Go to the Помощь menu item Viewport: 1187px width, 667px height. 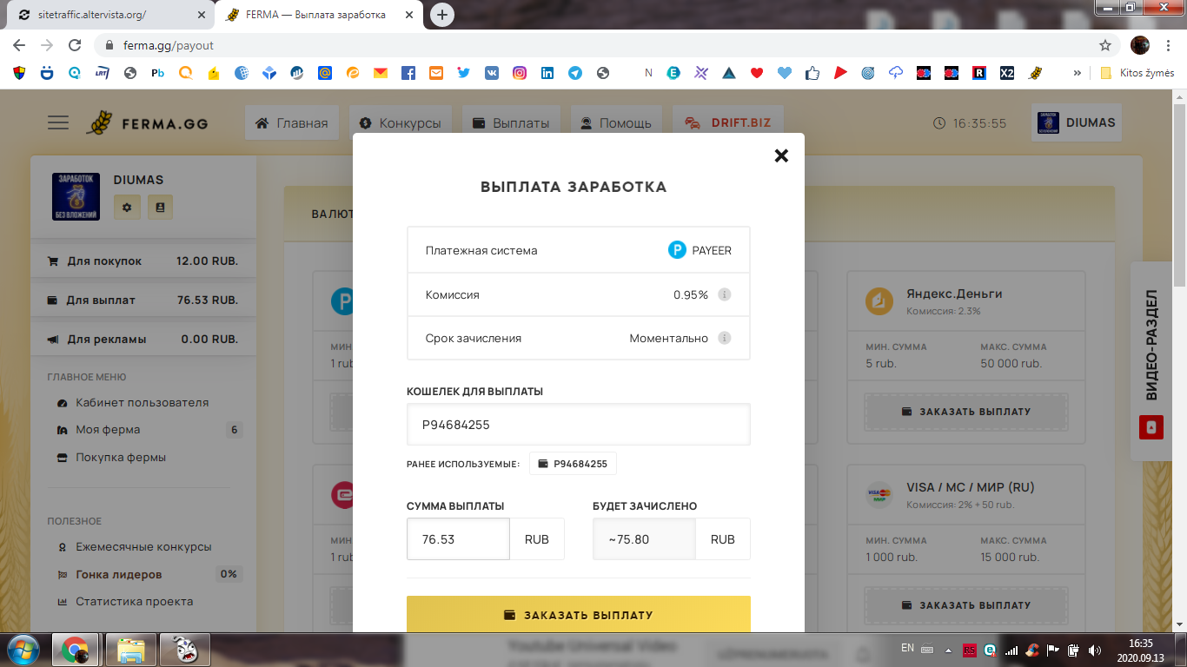(x=616, y=123)
